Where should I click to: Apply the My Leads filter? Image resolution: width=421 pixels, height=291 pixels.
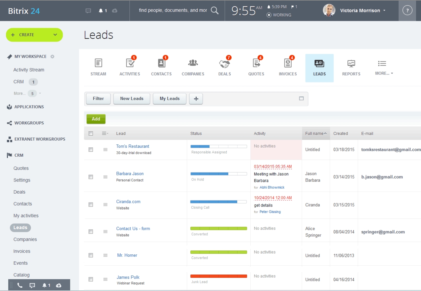(x=170, y=99)
